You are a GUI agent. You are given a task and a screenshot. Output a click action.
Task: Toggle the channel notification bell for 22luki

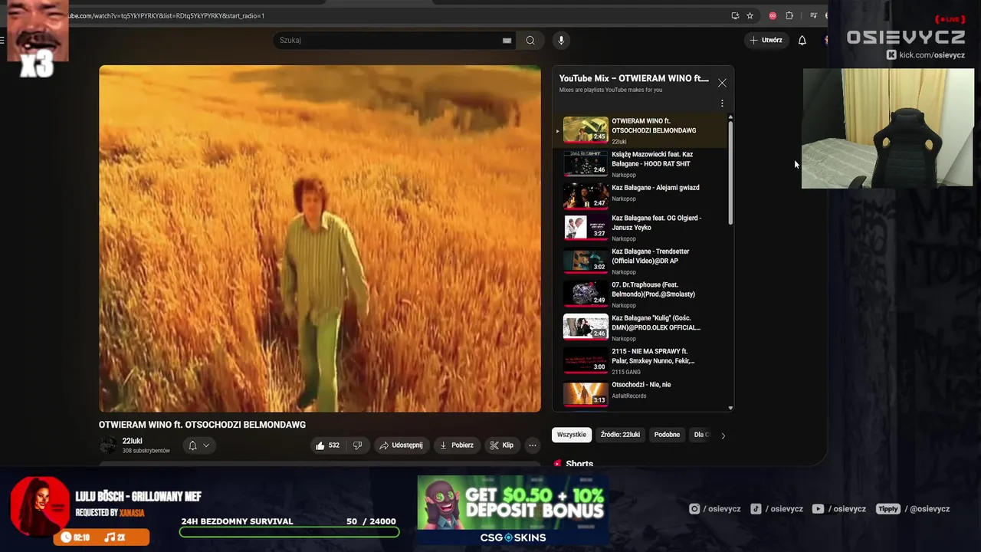pyautogui.click(x=192, y=445)
